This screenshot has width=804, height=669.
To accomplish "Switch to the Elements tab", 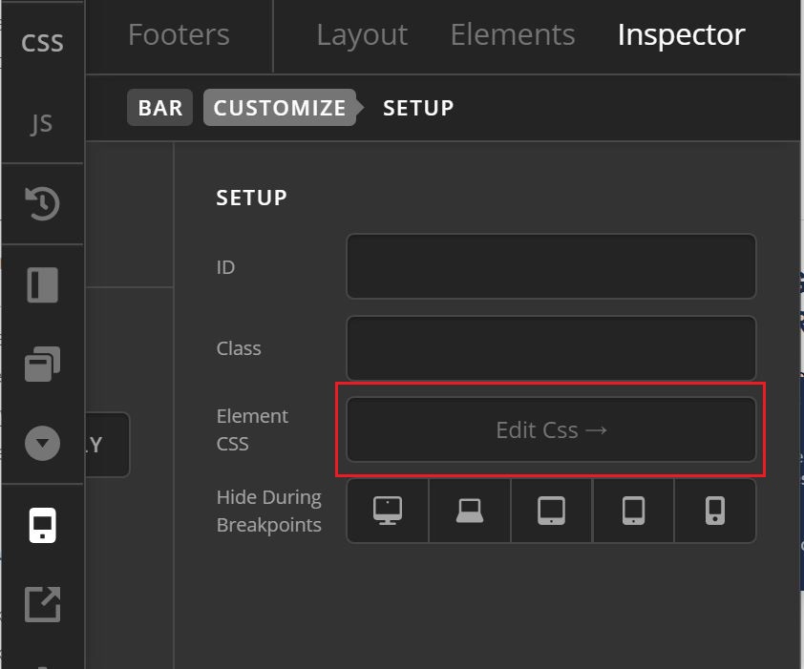I will (513, 35).
